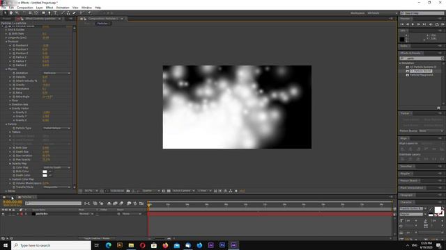
Task: Select the Type tool
Action: click(55, 13)
